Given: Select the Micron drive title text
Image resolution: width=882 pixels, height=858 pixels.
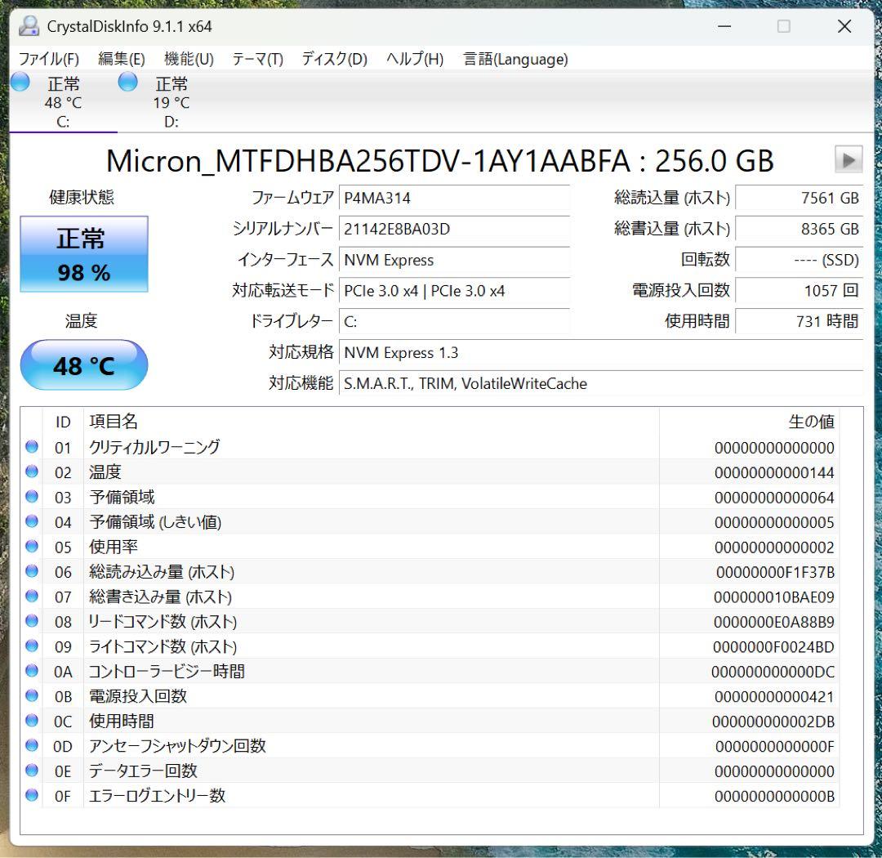Looking at the screenshot, I should point(441,160).
